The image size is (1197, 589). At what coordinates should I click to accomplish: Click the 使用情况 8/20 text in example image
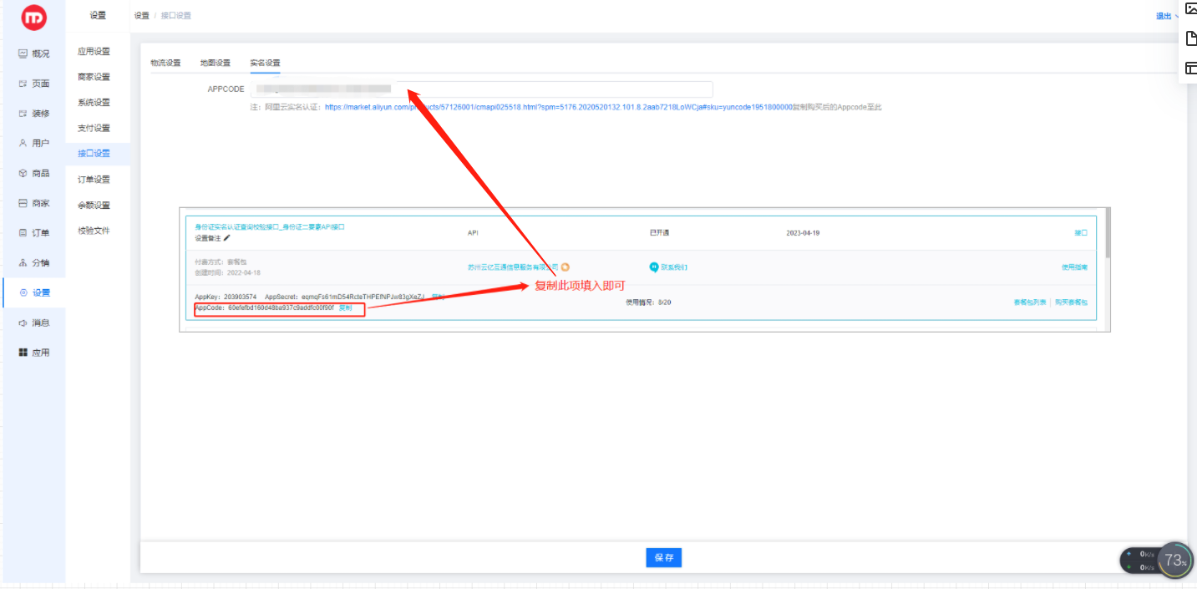[648, 302]
